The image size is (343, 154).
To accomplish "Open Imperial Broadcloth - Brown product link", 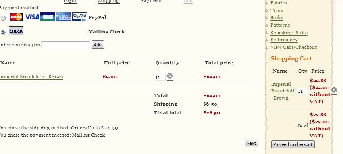I will (31, 77).
